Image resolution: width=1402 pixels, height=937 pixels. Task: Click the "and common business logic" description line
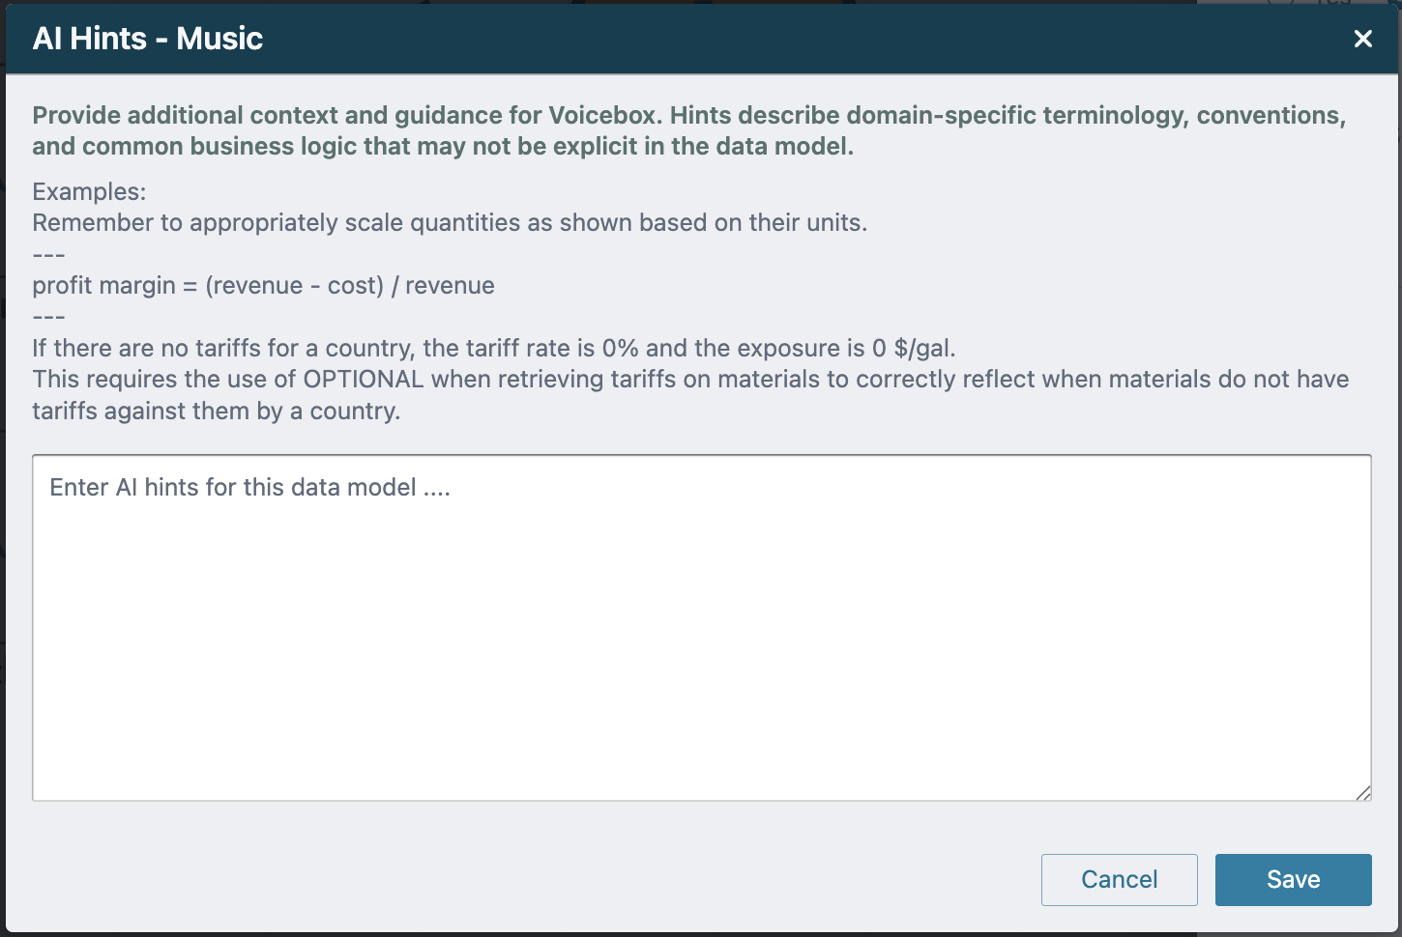[x=443, y=147]
